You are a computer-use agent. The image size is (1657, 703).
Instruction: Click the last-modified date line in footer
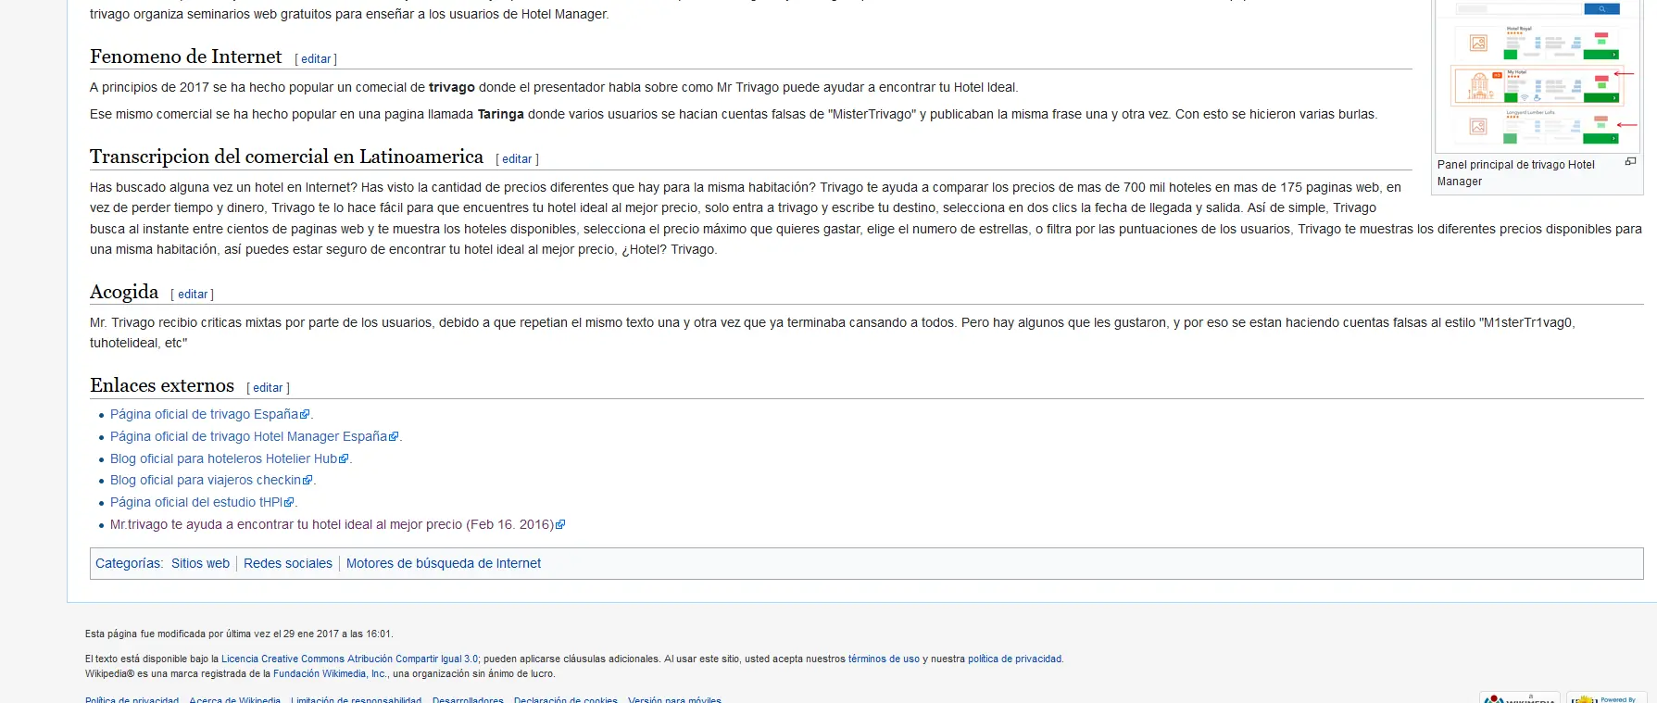click(x=239, y=634)
